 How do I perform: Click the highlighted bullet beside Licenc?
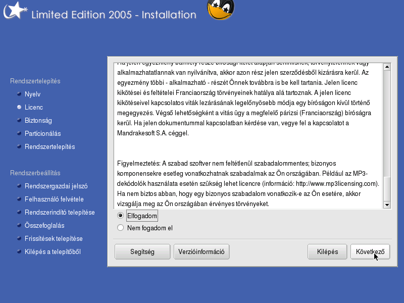(19, 107)
